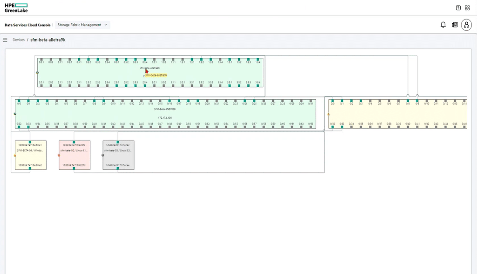Screen dimensions: 477x274
Task: Click the bottom port of sfm-beta-02 host
Action: (x=74, y=168)
